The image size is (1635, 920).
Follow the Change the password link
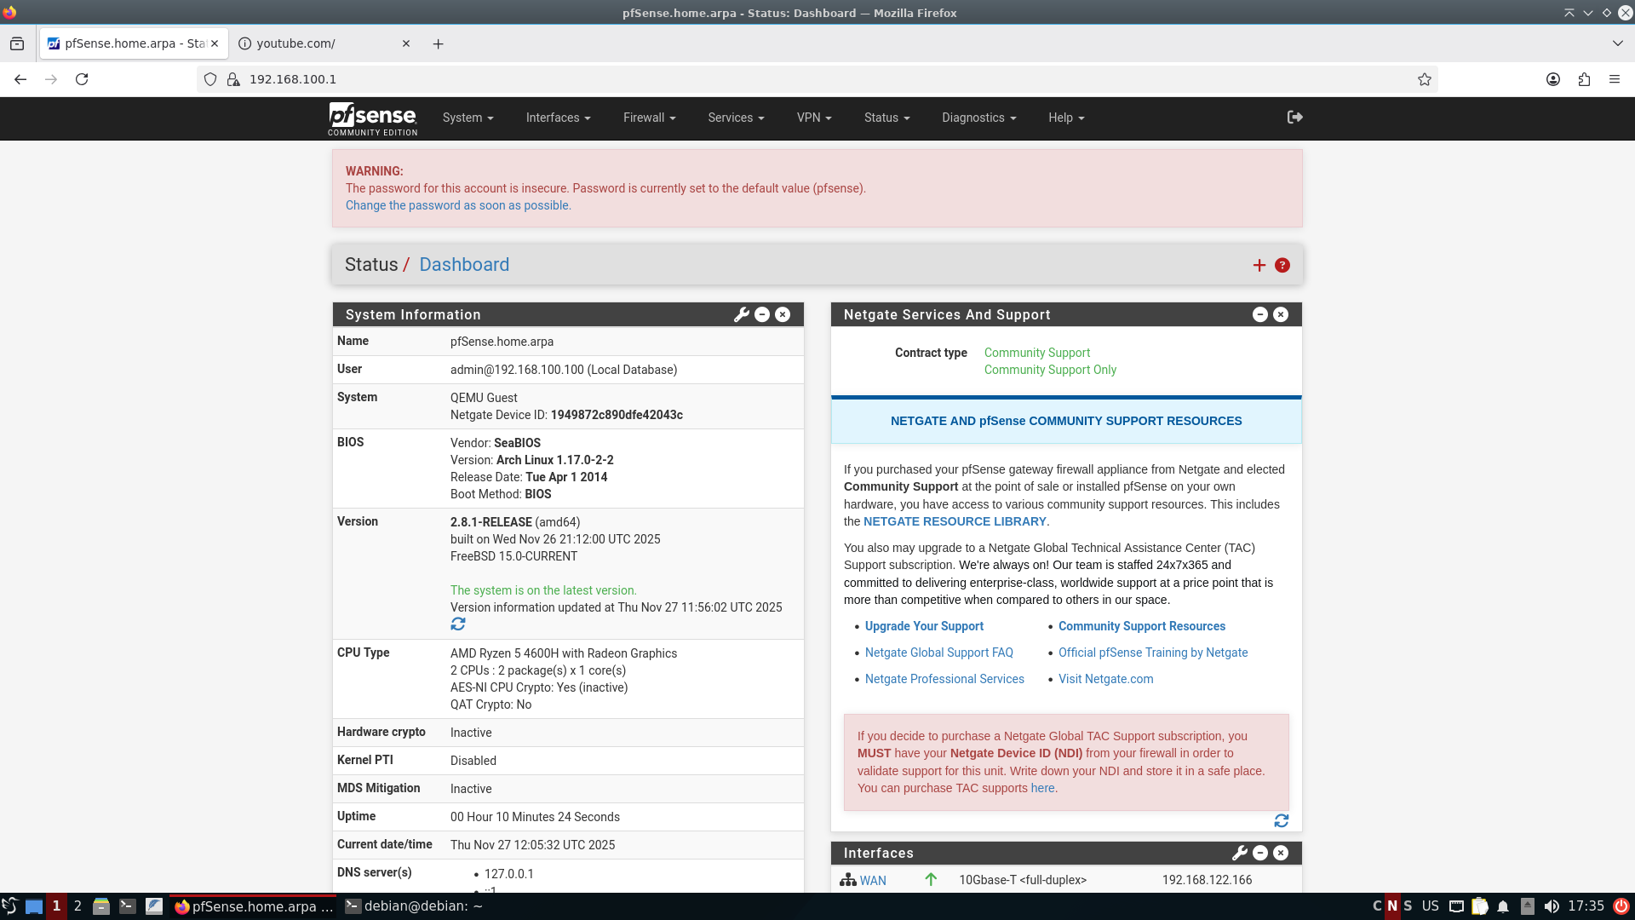pos(458,205)
